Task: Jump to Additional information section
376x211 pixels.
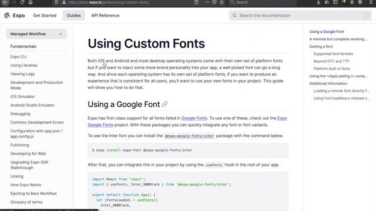Action: 328,83
